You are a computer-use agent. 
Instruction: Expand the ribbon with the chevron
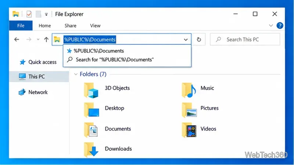271,25
